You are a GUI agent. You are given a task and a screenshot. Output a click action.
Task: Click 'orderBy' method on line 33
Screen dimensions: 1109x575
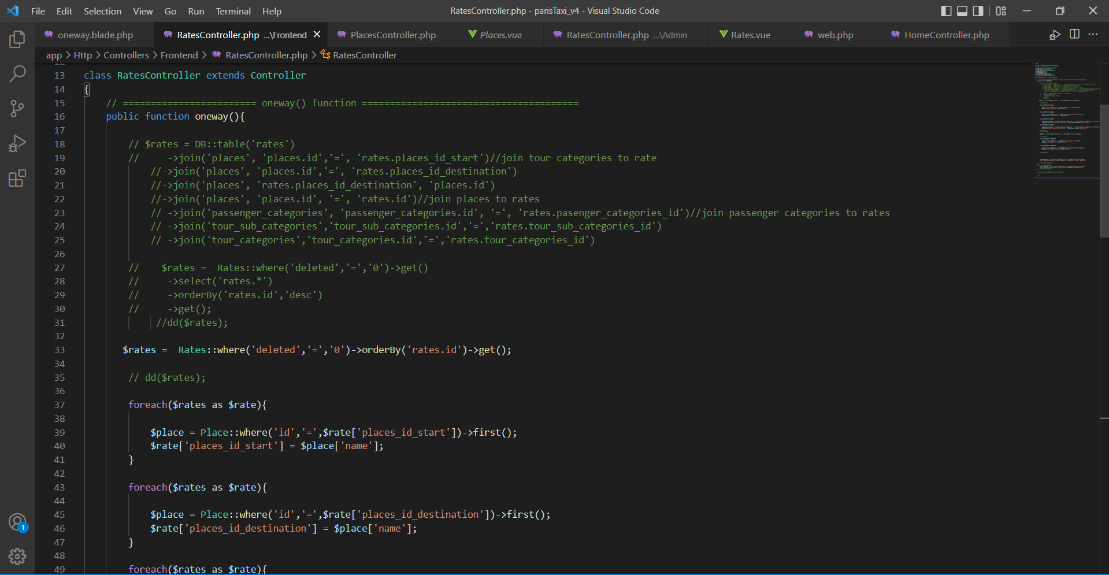pyautogui.click(x=381, y=350)
